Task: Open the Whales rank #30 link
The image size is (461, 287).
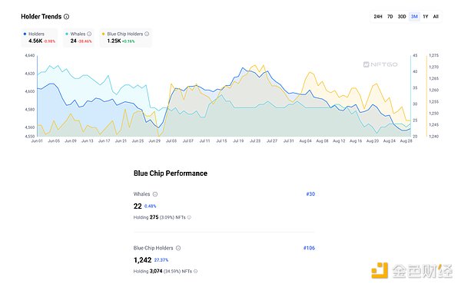Action: pyautogui.click(x=310, y=194)
